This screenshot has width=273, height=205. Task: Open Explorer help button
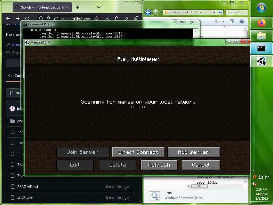point(242,21)
